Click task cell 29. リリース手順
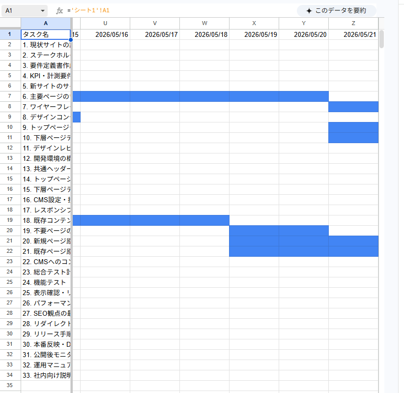 click(46, 334)
